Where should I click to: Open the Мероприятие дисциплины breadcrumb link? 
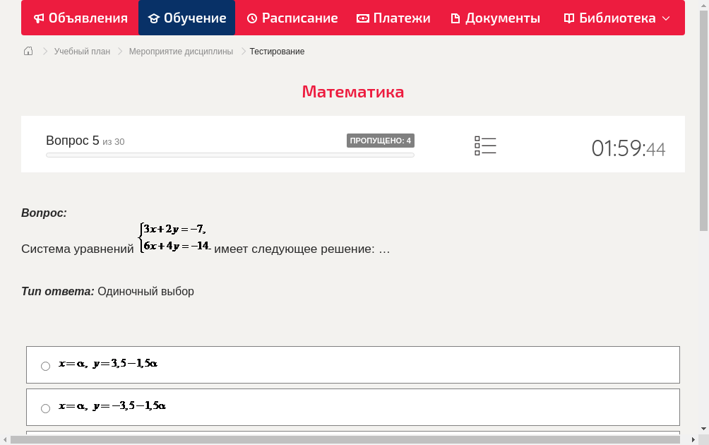pyautogui.click(x=179, y=51)
